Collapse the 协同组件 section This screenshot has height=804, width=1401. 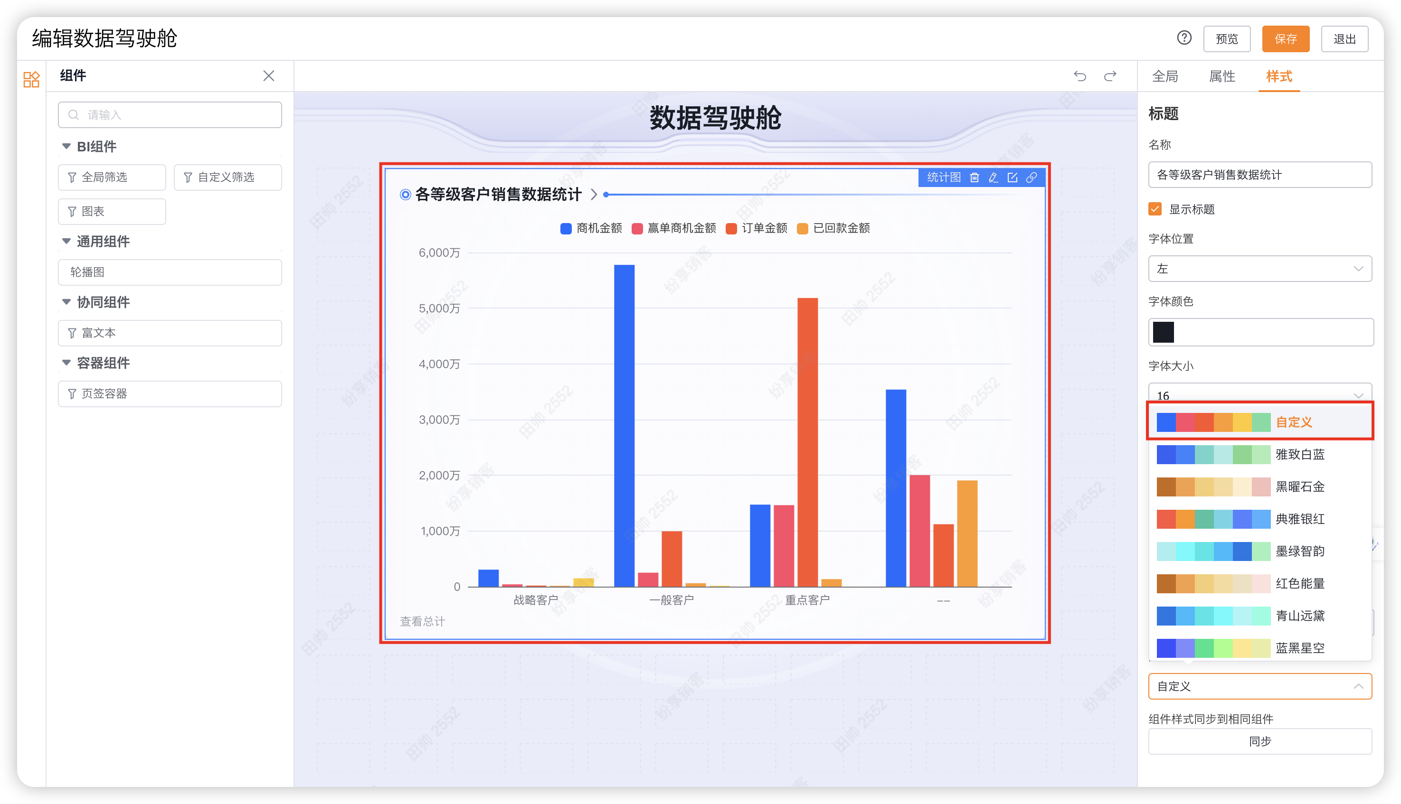66,302
